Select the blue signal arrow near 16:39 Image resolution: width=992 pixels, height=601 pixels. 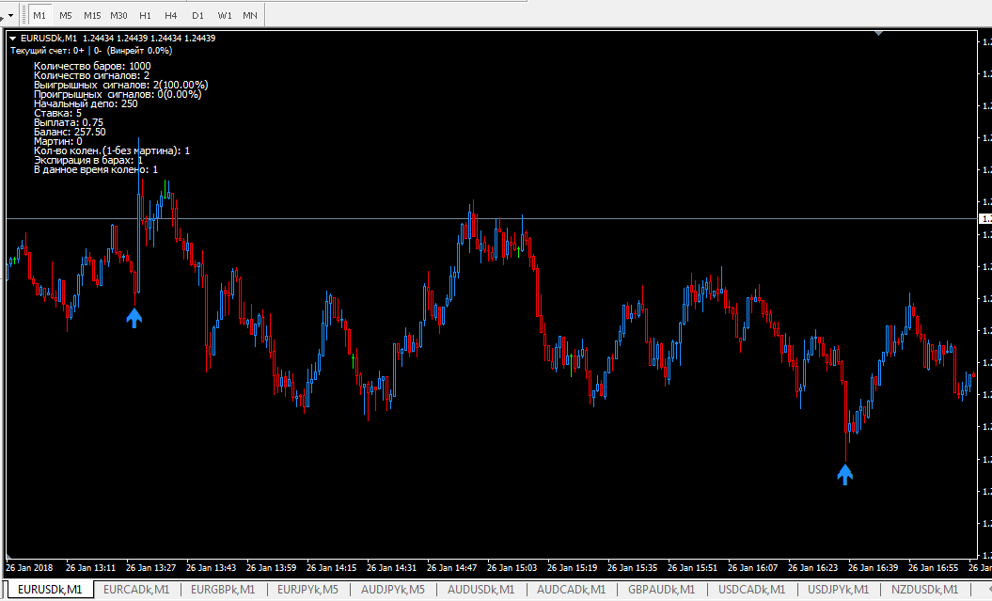pyautogui.click(x=845, y=474)
